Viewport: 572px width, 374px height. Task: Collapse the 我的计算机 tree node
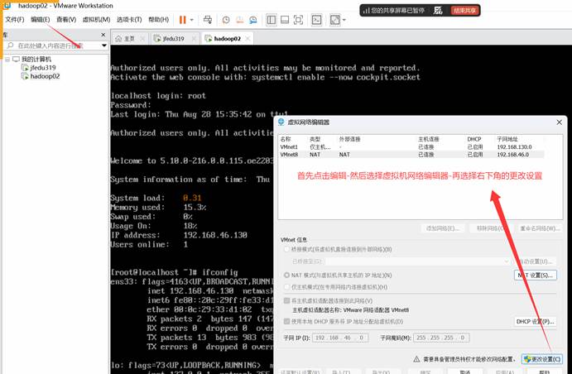pos(7,59)
